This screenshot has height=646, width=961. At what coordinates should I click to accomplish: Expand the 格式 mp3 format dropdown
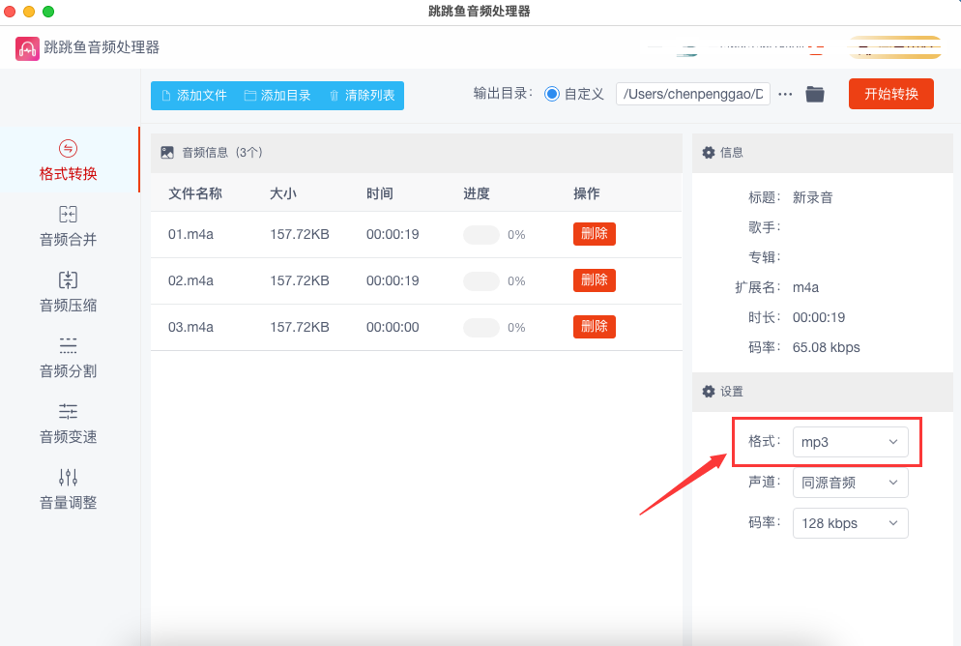850,442
